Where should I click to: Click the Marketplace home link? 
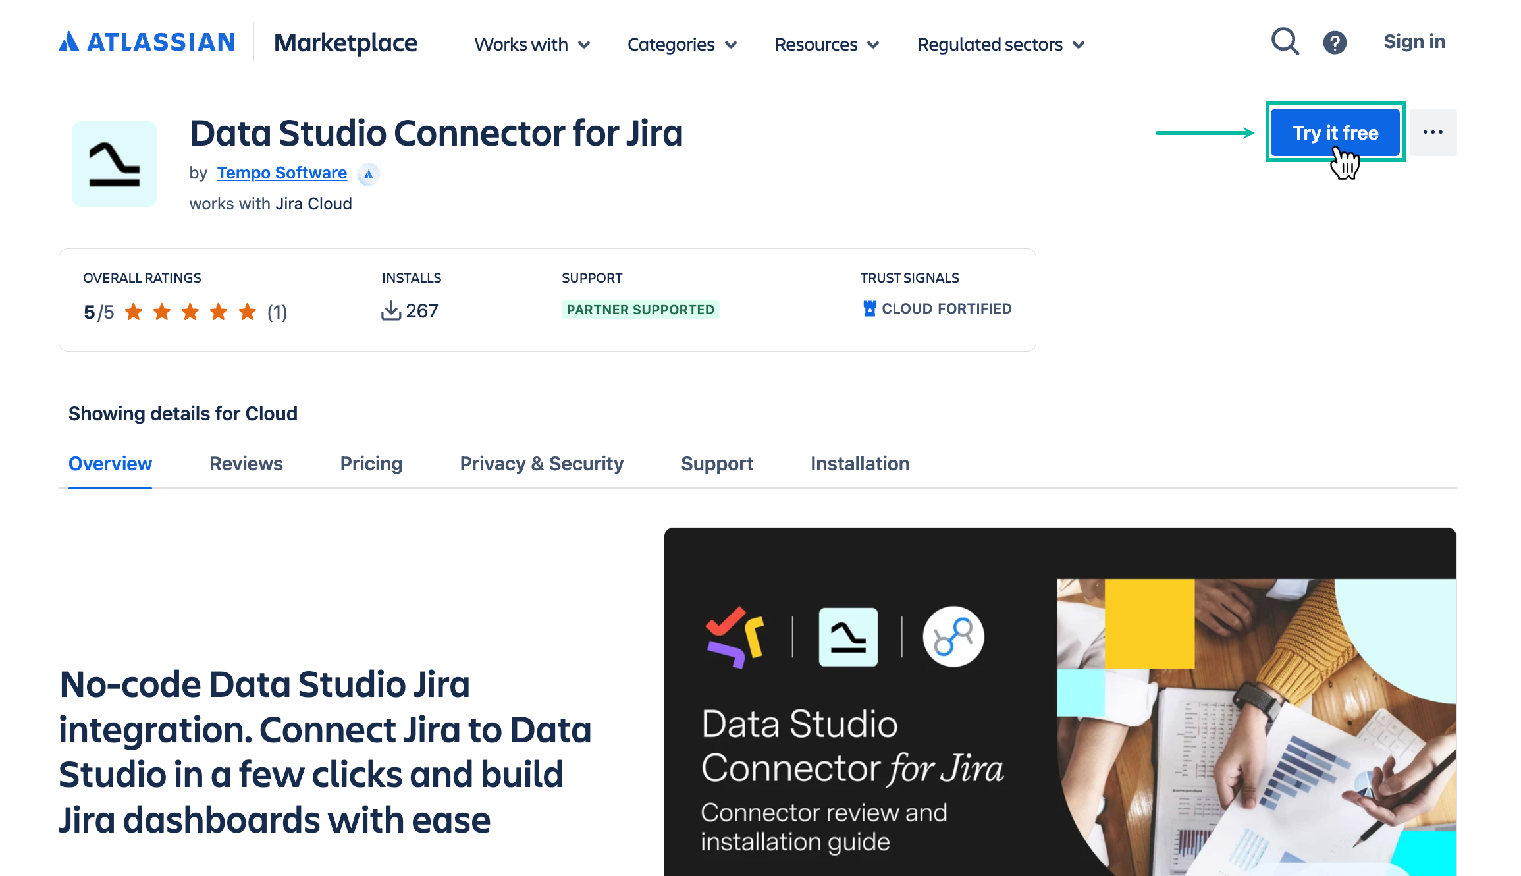pos(345,43)
